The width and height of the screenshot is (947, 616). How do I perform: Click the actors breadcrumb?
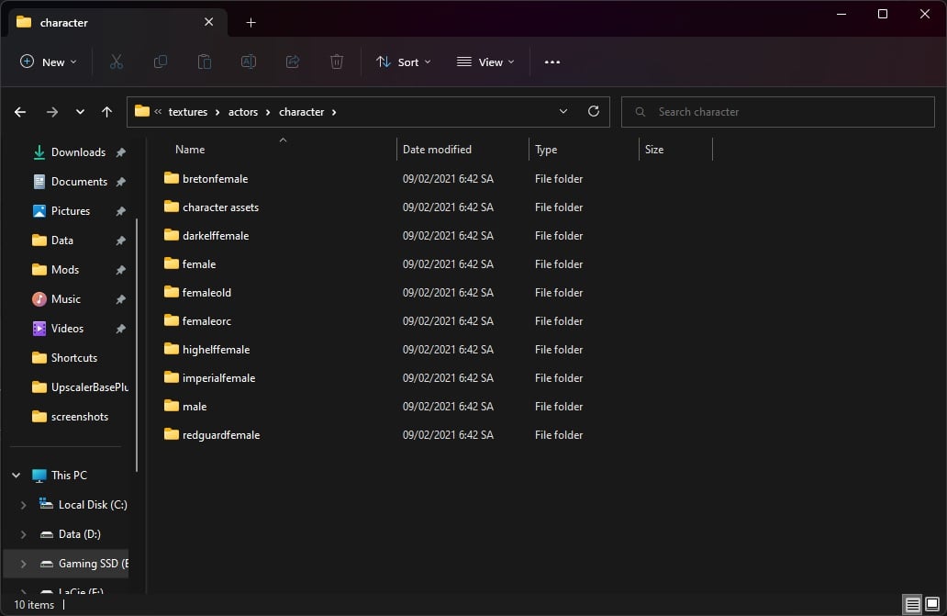(x=243, y=112)
